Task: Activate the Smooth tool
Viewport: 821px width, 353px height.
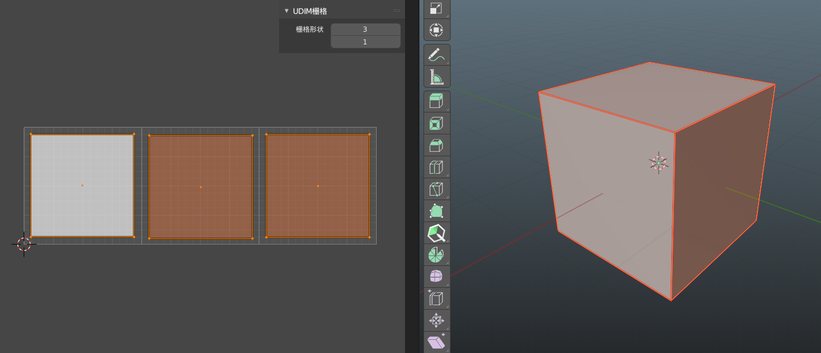Action: click(436, 276)
